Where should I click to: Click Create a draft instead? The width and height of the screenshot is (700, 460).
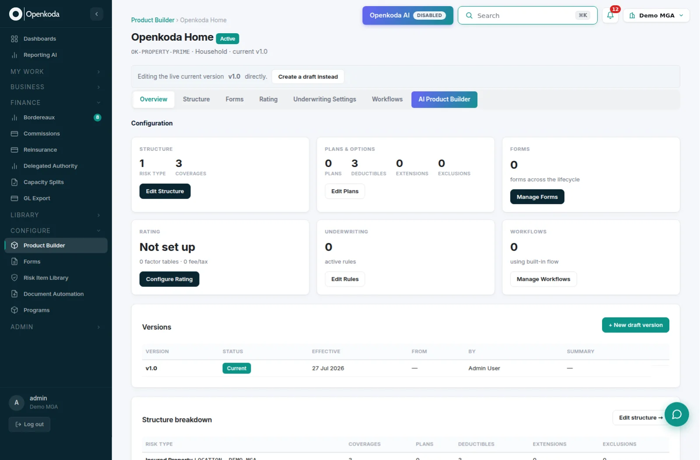(308, 77)
